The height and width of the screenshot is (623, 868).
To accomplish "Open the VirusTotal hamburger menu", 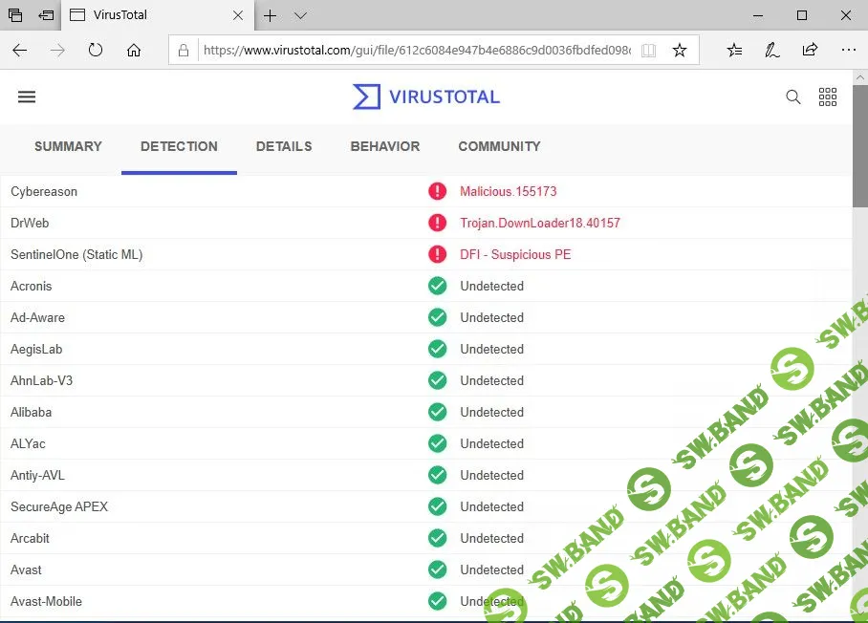I will [x=27, y=97].
